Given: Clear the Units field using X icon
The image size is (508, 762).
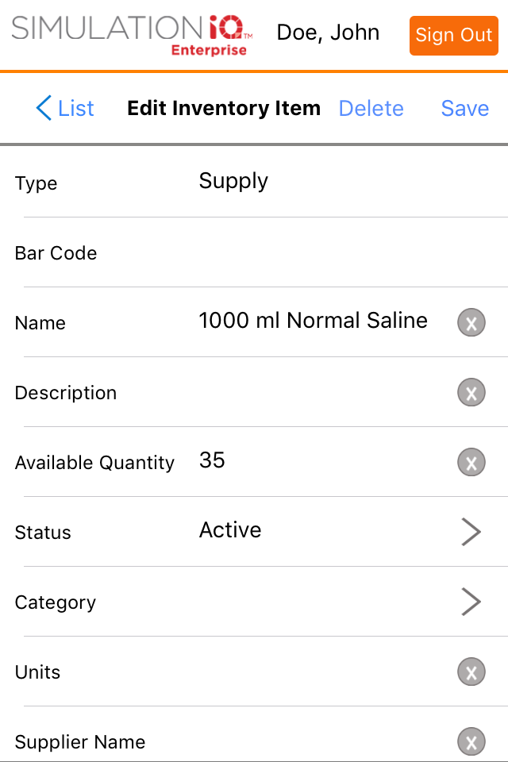Looking at the screenshot, I should [x=471, y=672].
